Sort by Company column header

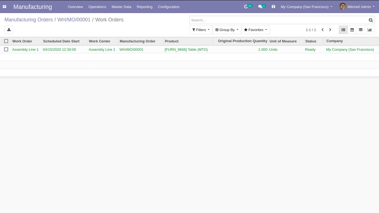click(352, 41)
